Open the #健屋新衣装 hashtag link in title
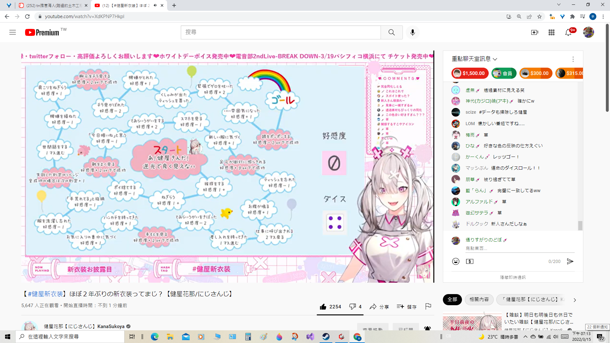The width and height of the screenshot is (610, 343). tap(45, 294)
